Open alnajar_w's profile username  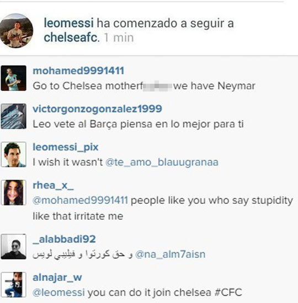(x=57, y=278)
